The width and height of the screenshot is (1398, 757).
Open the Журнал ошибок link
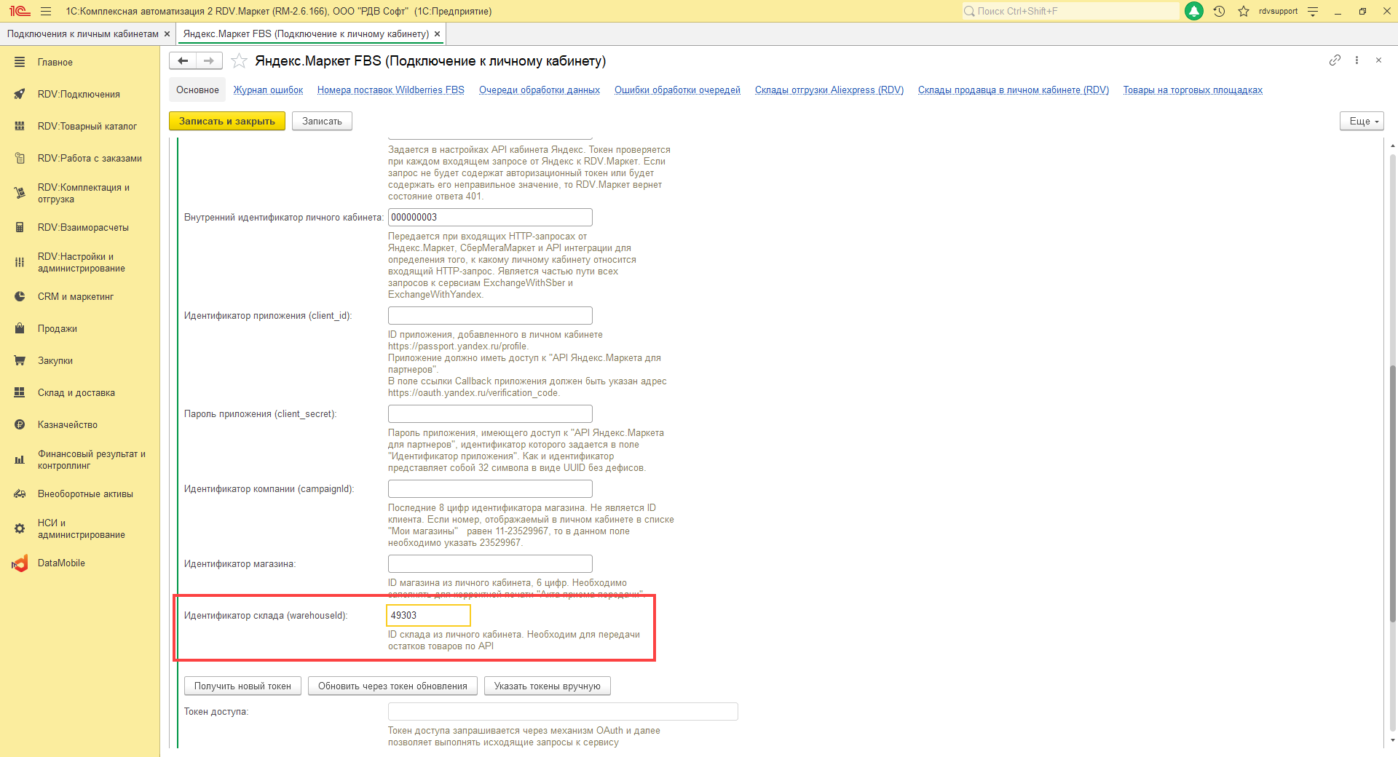(x=268, y=90)
